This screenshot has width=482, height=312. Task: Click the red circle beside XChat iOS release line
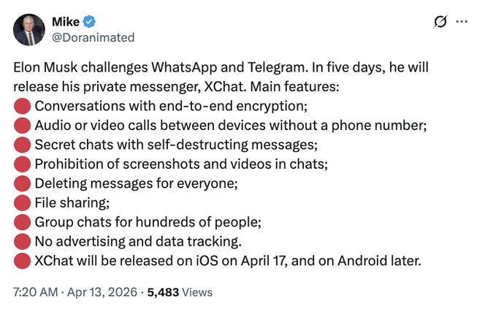[22, 260]
